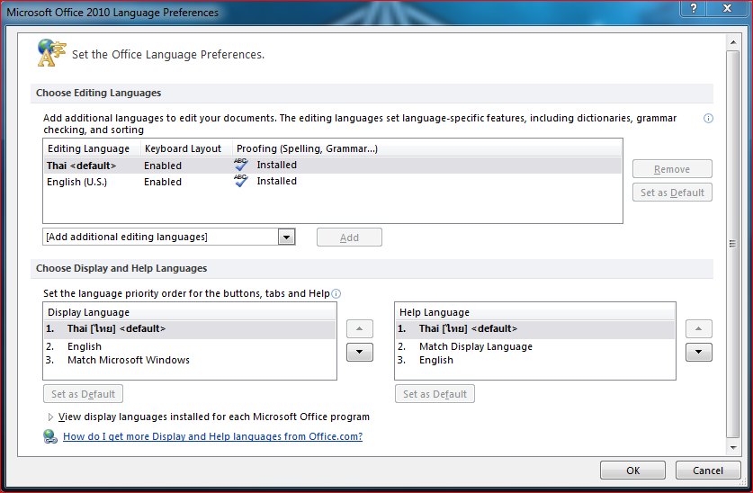The image size is (753, 493).
Task: Select Thai <default> in Display Language list
Action: (x=190, y=329)
